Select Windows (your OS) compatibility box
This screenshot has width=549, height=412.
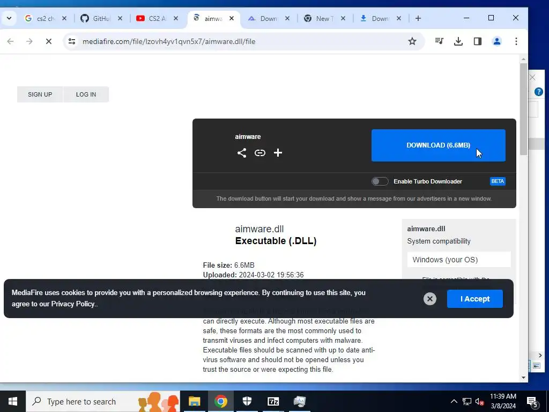pyautogui.click(x=459, y=260)
